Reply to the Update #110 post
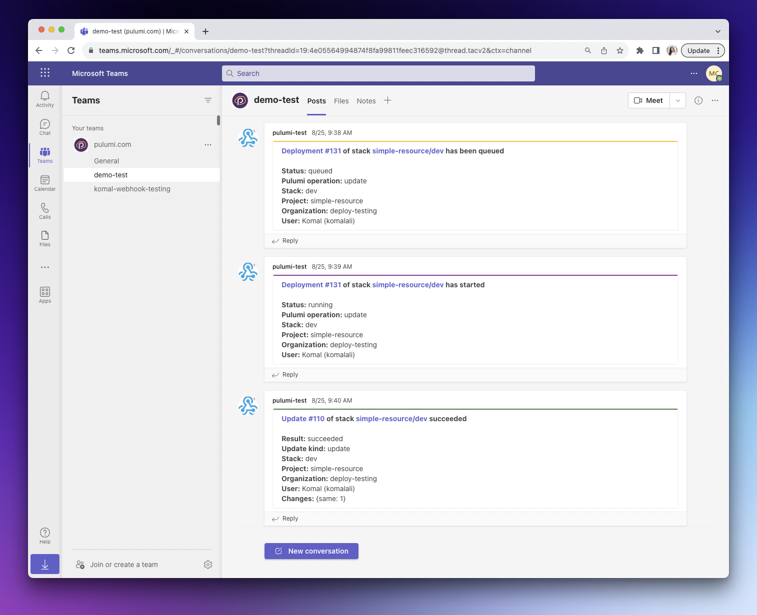Viewport: 757px width, 615px height. [285, 519]
